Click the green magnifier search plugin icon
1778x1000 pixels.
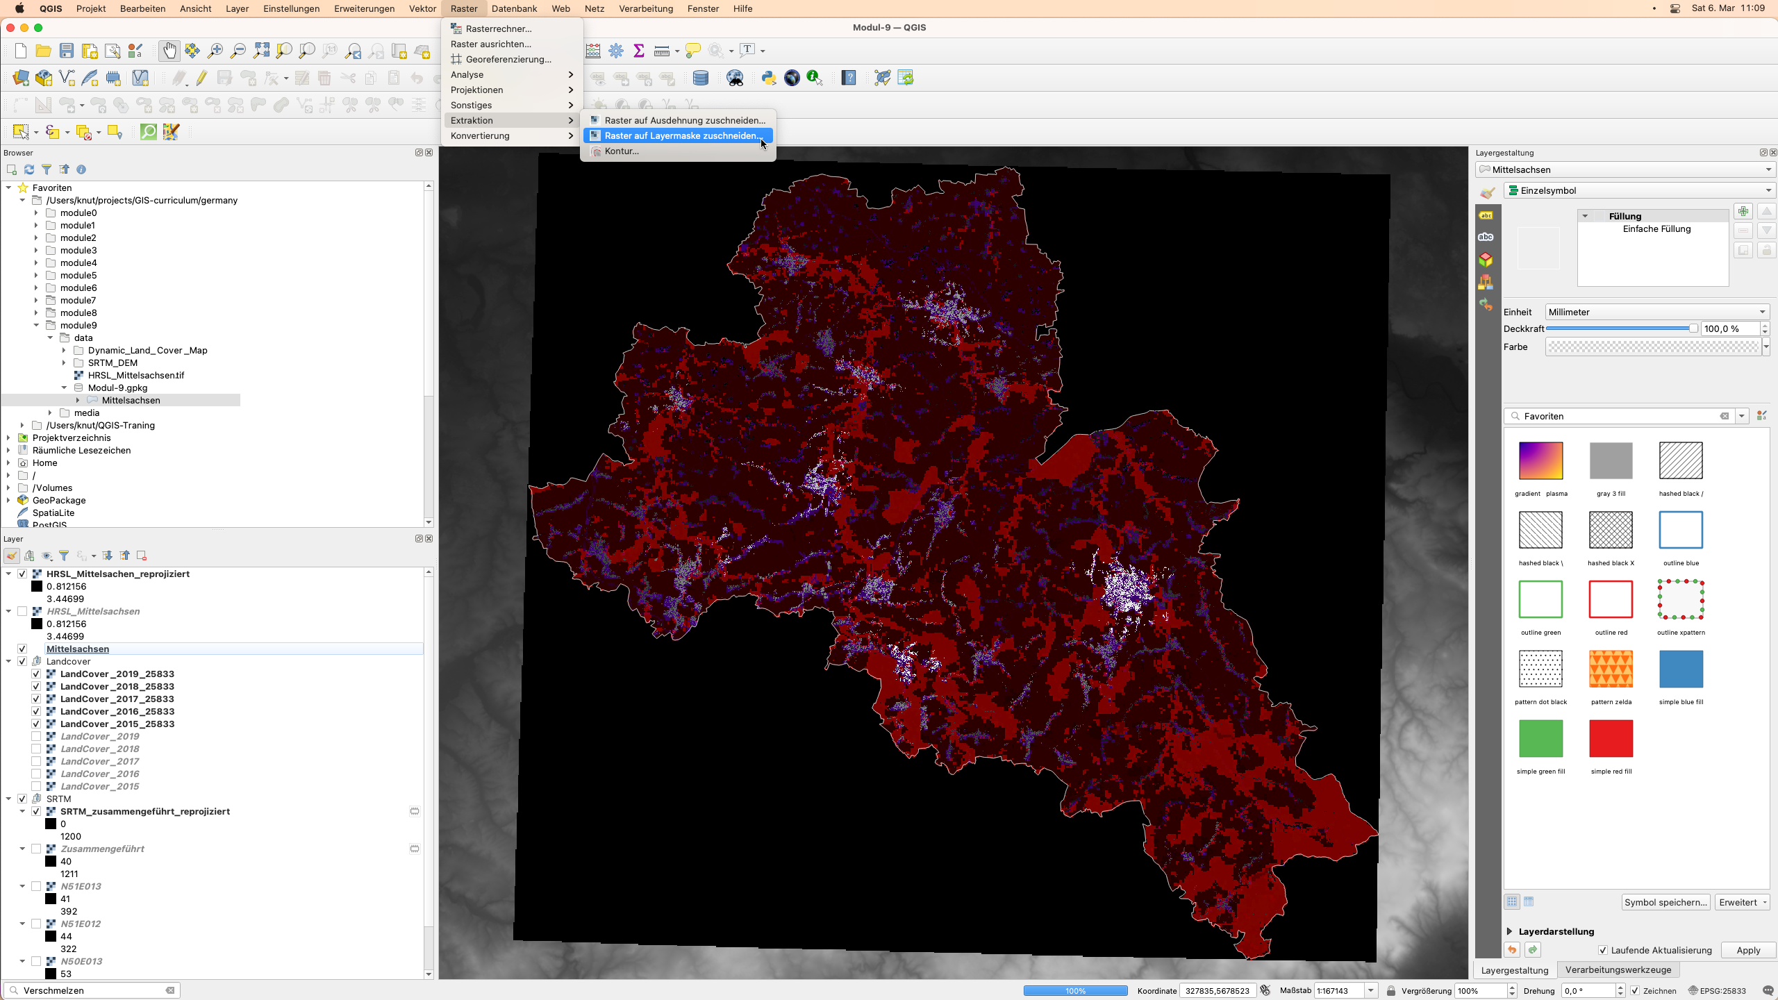[149, 132]
